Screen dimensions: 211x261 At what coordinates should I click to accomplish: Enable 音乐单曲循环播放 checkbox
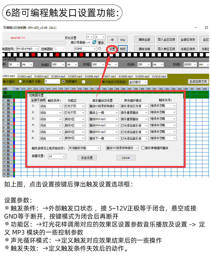[x=143, y=148]
